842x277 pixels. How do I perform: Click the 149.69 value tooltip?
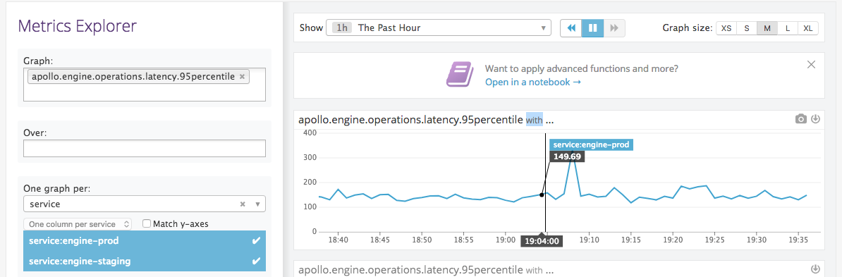567,156
